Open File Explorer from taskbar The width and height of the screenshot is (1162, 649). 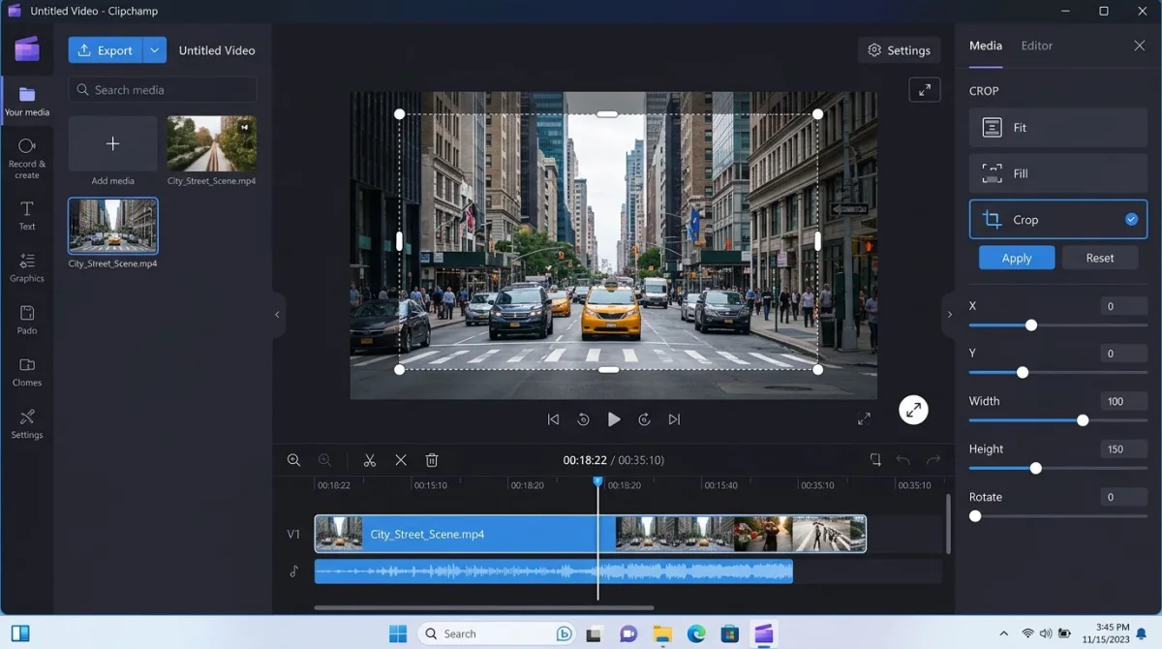coord(662,634)
